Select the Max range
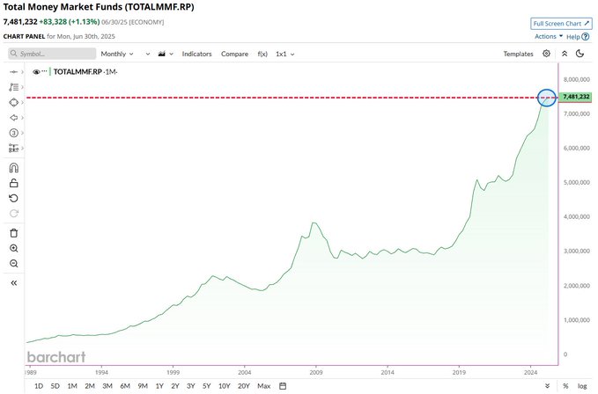This screenshot has width=598, height=394. (263, 386)
